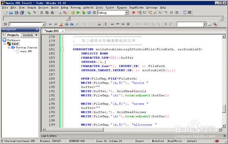This screenshot has width=228, height=144.
Task: Open the Fortran menu
Action: click(76, 8)
